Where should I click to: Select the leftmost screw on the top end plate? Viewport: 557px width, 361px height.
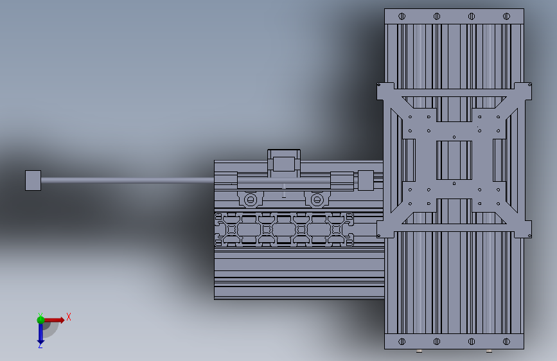pos(402,16)
